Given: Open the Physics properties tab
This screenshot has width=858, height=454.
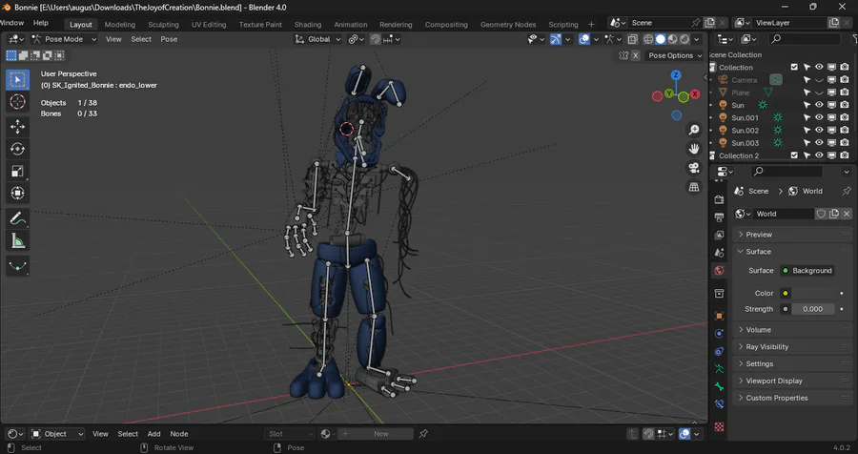Looking at the screenshot, I should point(719,334).
